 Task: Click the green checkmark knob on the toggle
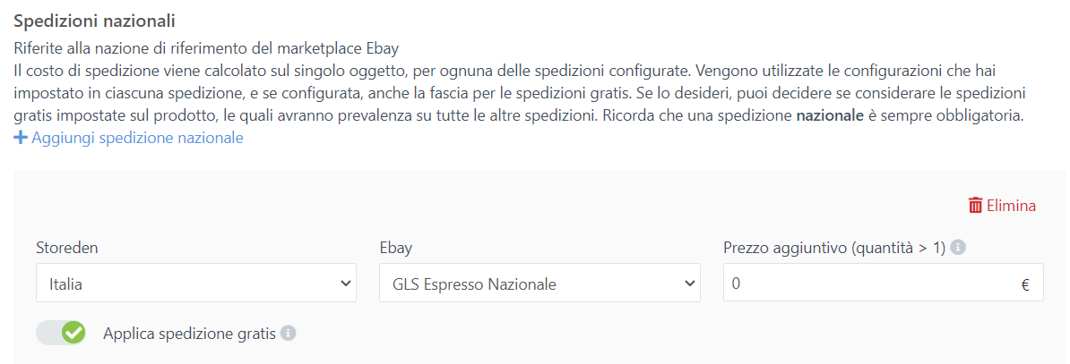[x=73, y=334]
